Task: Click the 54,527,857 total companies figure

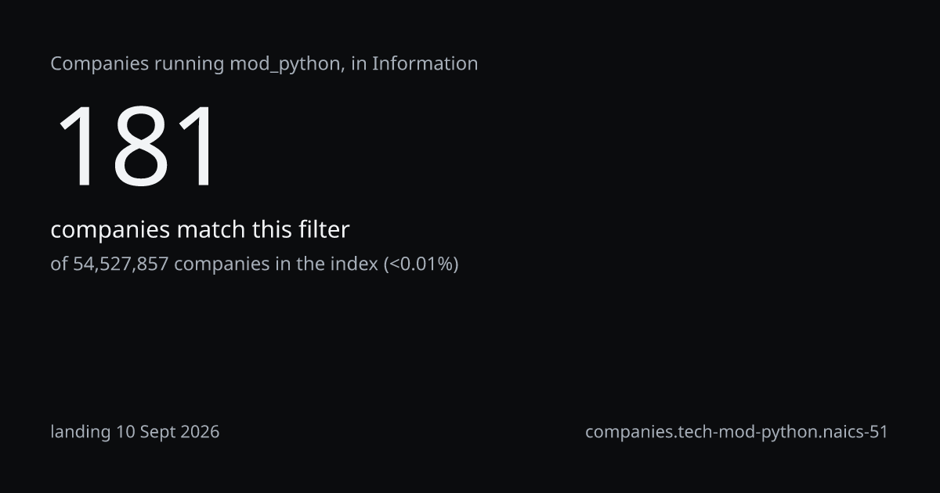Action: click(x=121, y=264)
